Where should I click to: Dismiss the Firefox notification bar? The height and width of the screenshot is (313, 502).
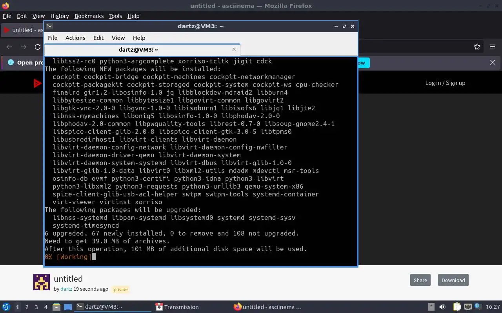[x=493, y=62]
